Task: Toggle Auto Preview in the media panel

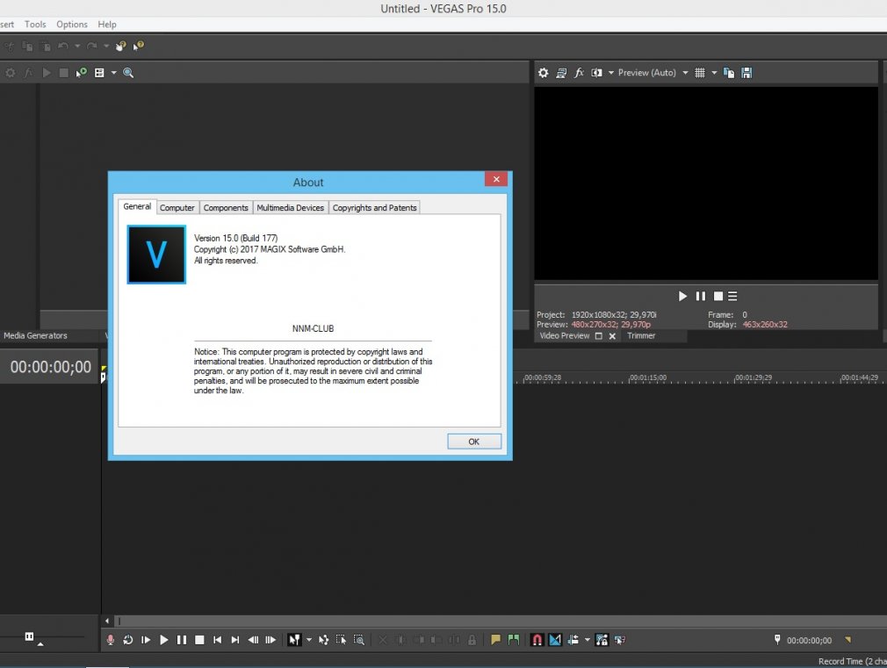Action: click(x=82, y=72)
